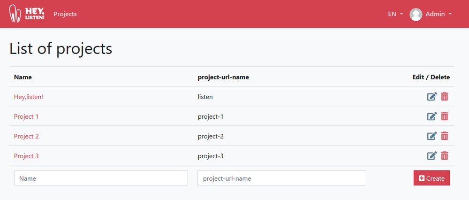
Task: Go to Projects in navbar
Action: [65, 14]
